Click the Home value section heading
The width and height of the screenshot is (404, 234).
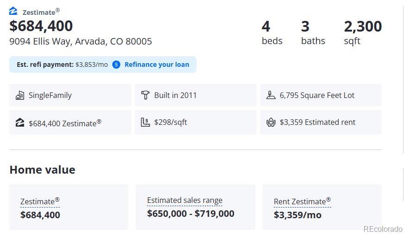click(x=42, y=170)
